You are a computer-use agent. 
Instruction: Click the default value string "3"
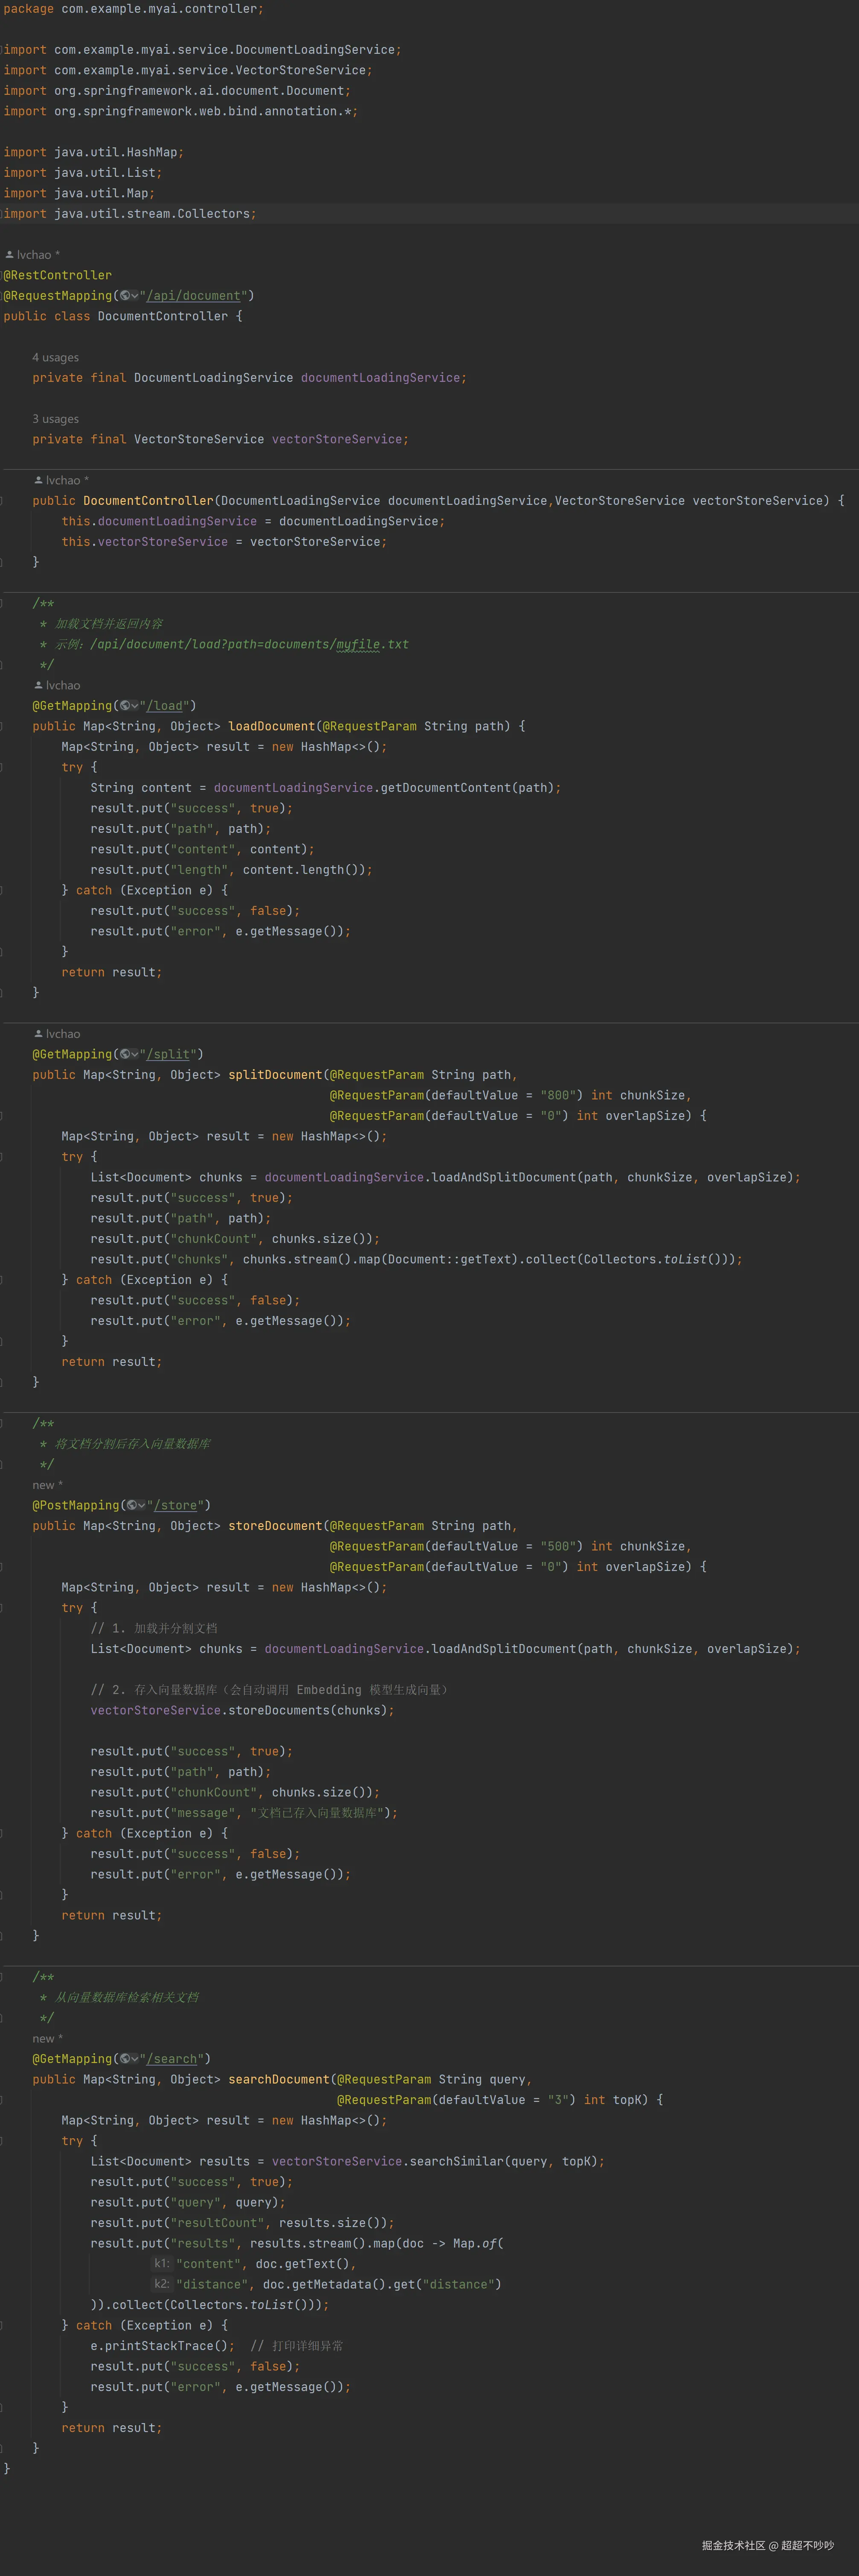coord(558,2100)
